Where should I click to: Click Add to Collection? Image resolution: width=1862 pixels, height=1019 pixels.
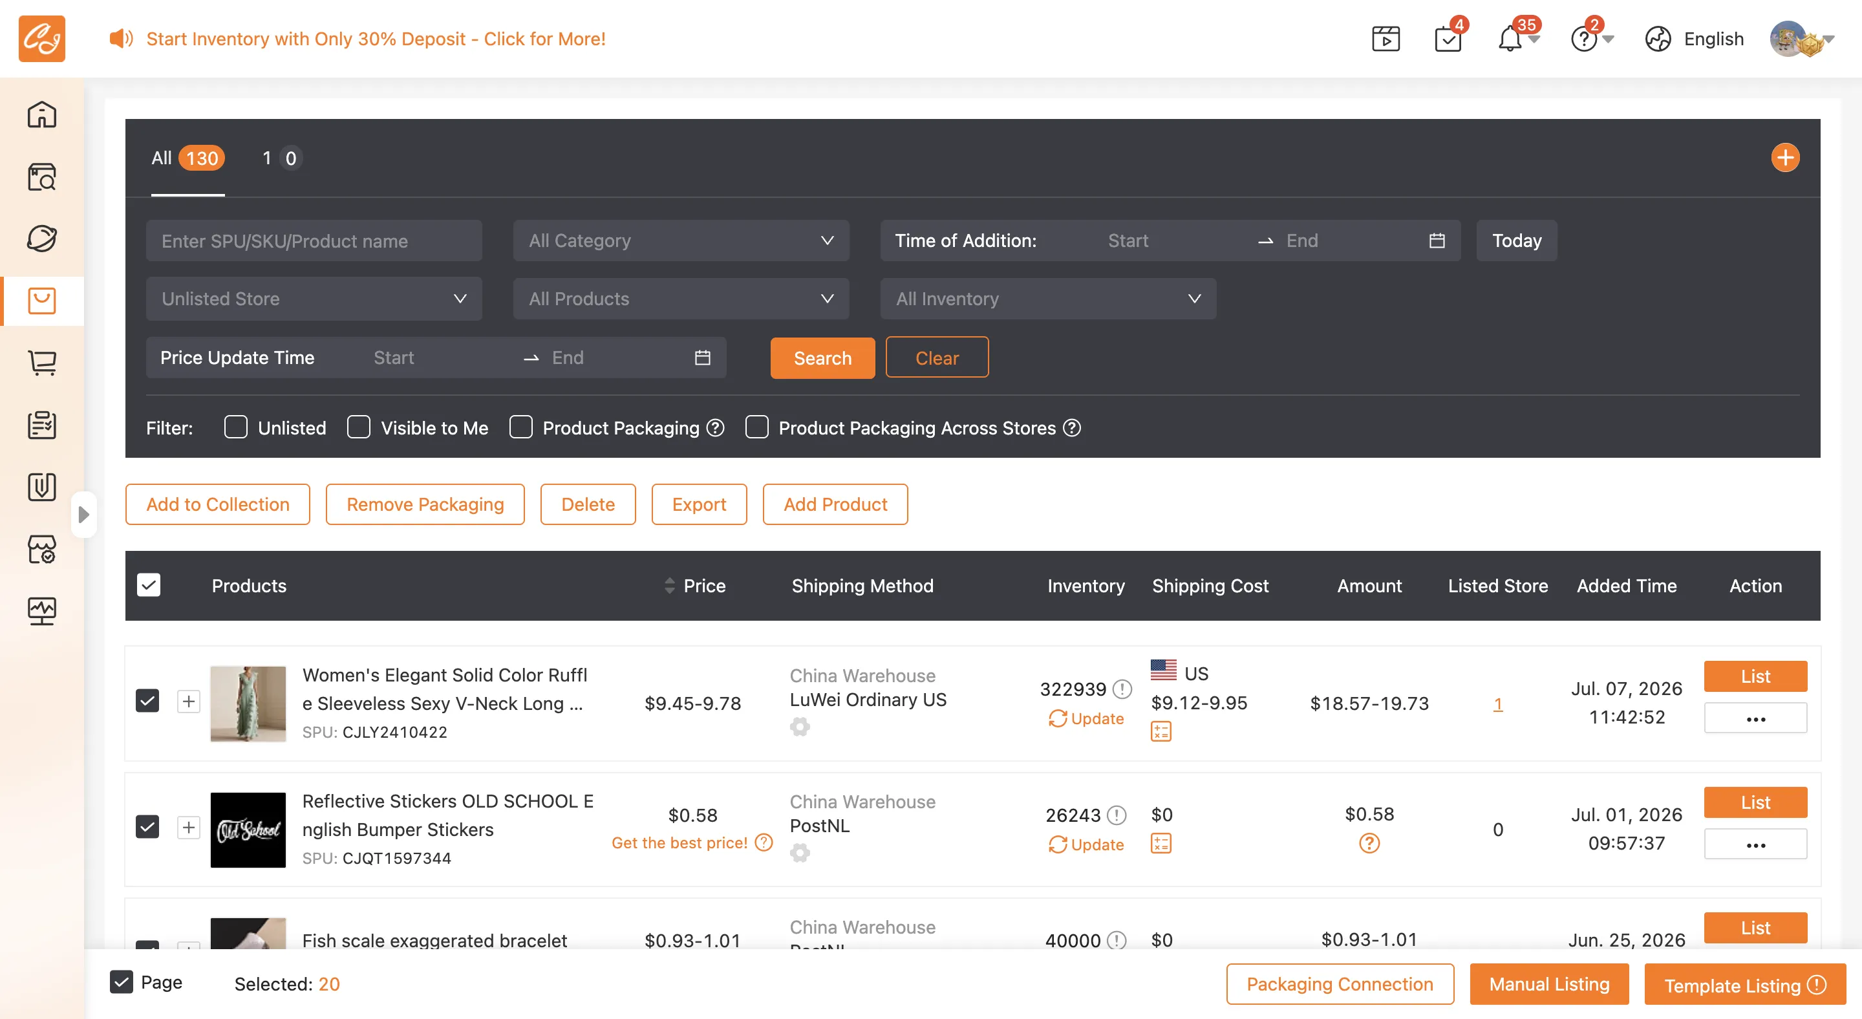coord(218,504)
